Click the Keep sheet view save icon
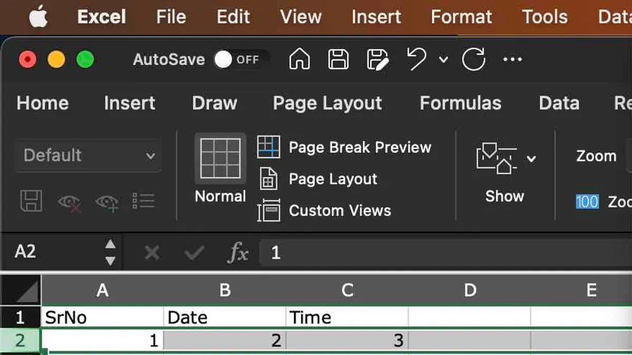632x355 pixels. coord(31,201)
